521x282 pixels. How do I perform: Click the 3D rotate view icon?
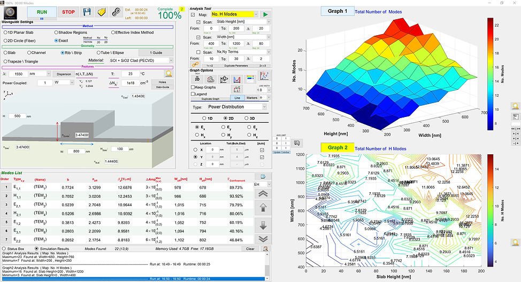click(224, 79)
